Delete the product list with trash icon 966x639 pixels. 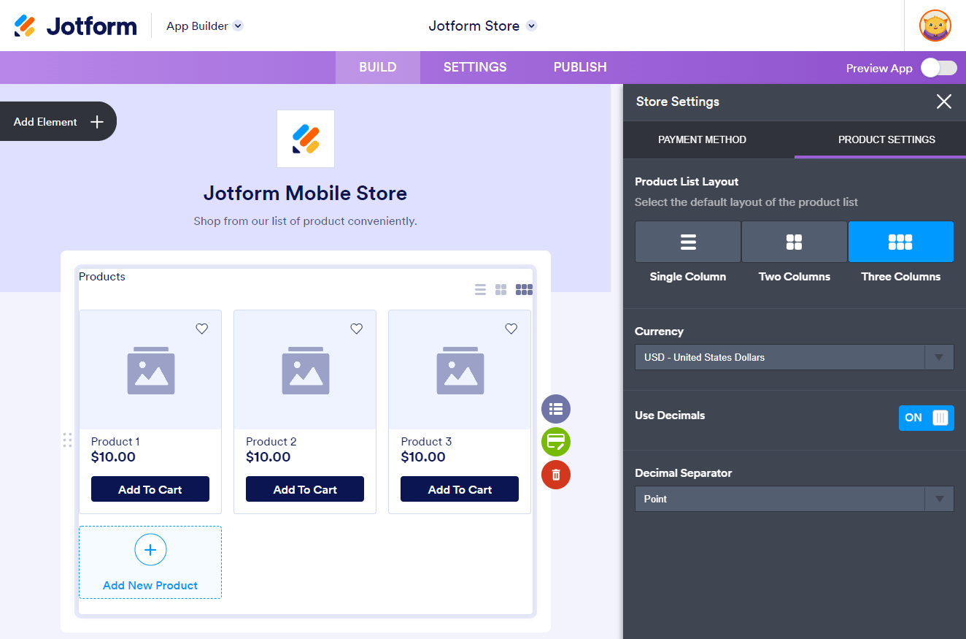click(556, 475)
